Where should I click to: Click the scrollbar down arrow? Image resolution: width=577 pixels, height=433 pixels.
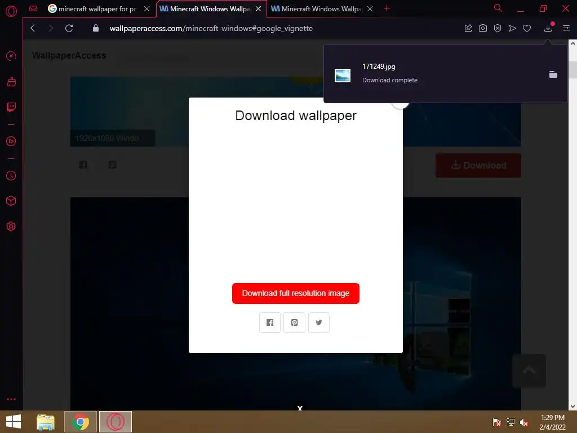tap(572, 406)
